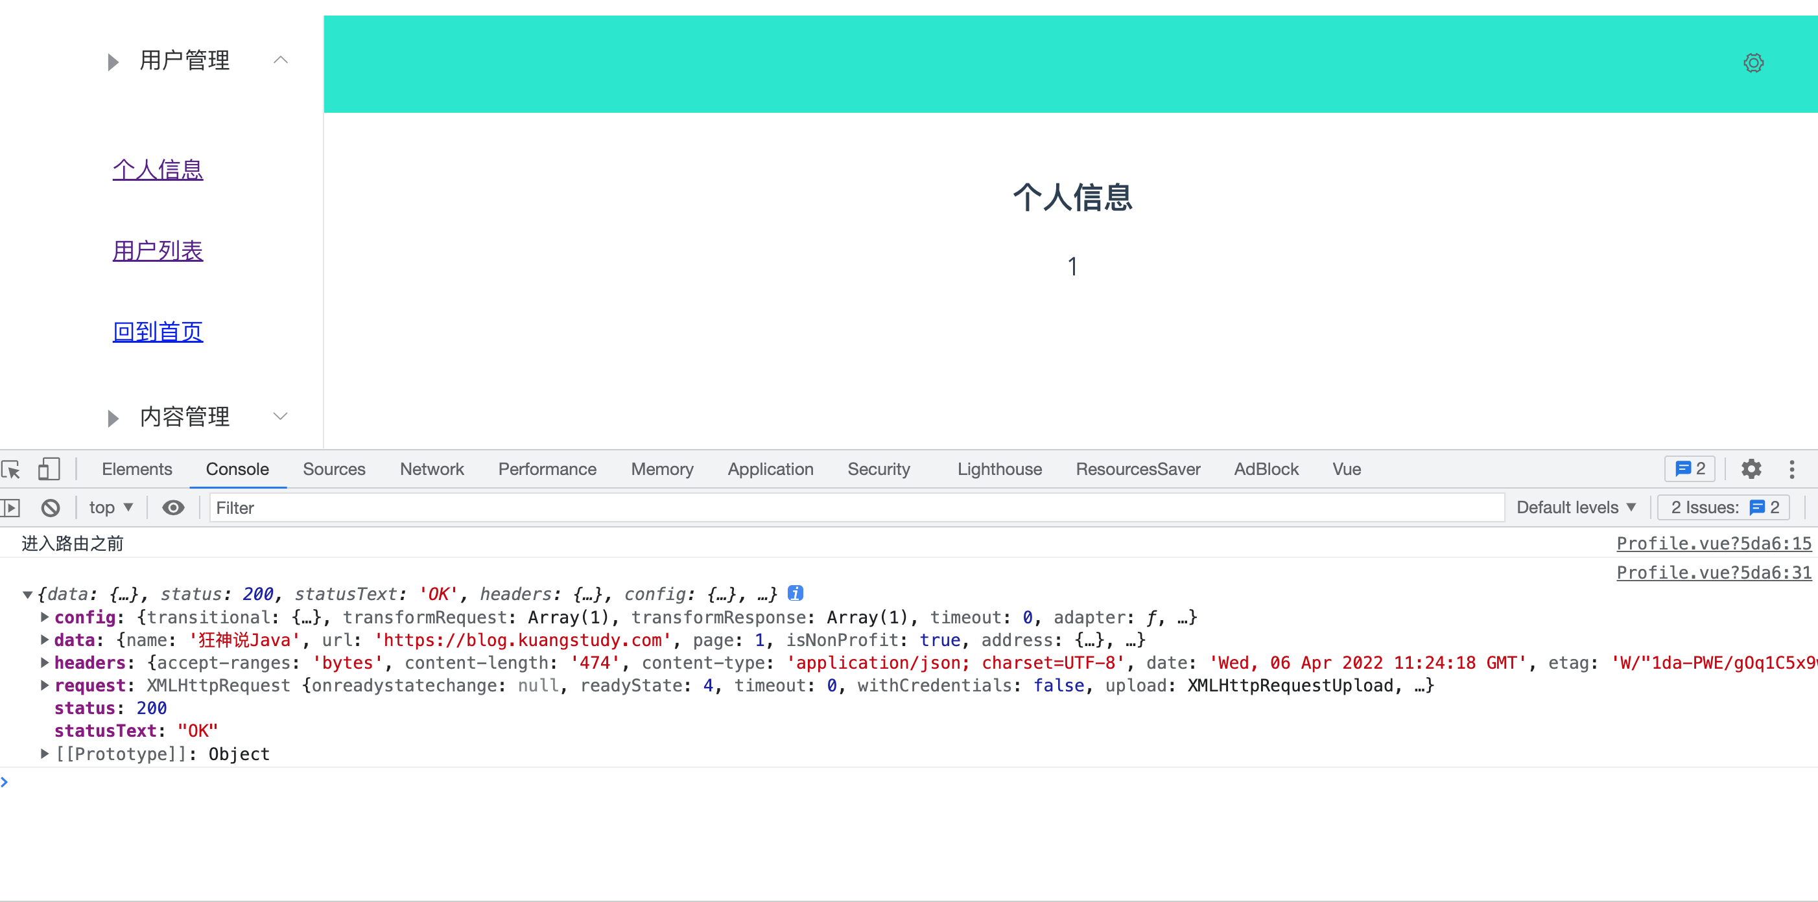Screen dimensions: 1818x902
Task: Click the messages badge icon showing 2
Action: point(1690,469)
